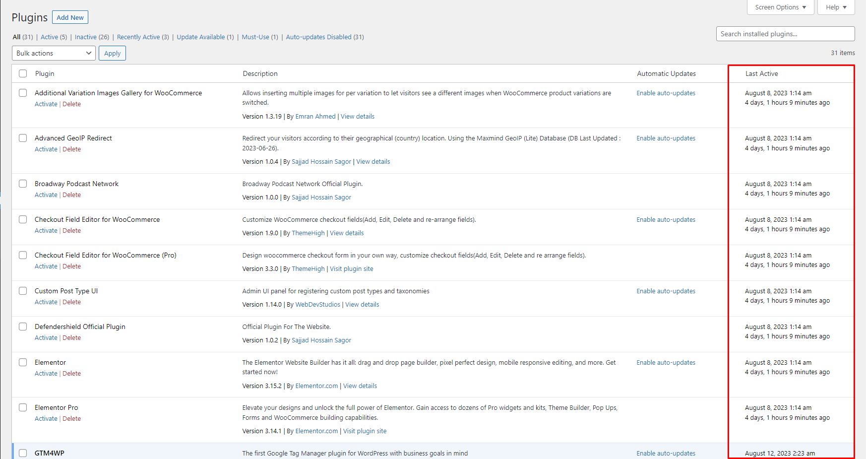Delete the Elementor Pro plugin

click(x=71, y=419)
